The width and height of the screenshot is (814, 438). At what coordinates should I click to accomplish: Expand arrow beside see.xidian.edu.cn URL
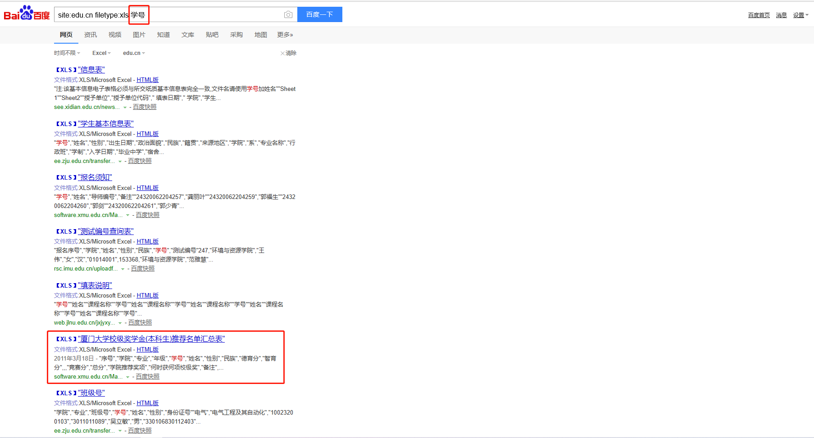(x=125, y=108)
